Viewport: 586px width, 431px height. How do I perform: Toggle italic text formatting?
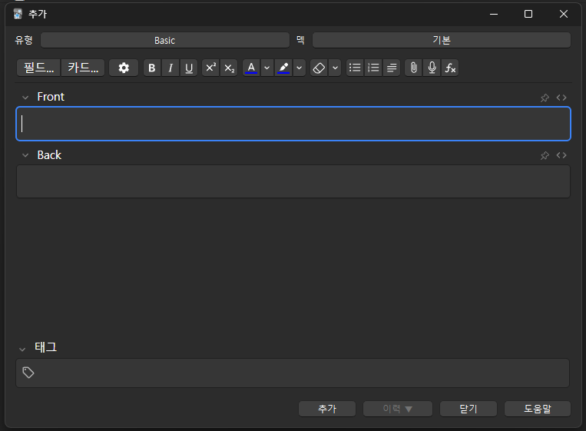pyautogui.click(x=171, y=68)
